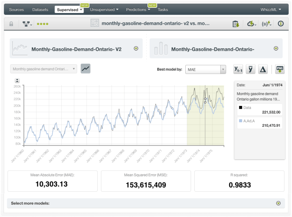Open the Best model by MAE dropdown
The image size is (292, 217).
tap(205, 69)
